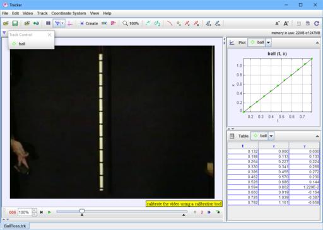Open the zoom 100% magnifier menu
Image resolution: width=323 pixels, height=230 pixels.
click(x=131, y=23)
